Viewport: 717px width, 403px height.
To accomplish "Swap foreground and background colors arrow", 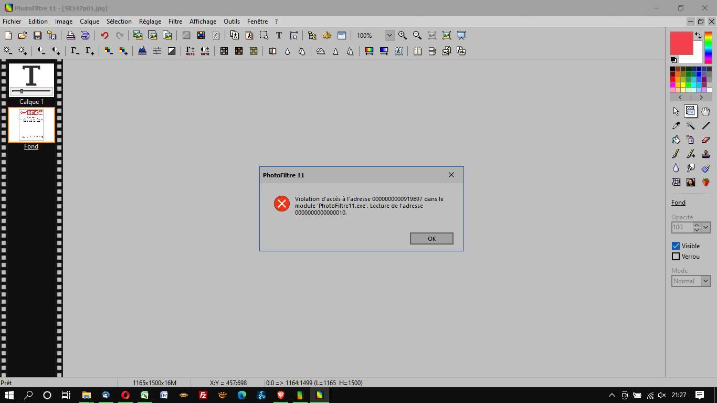I will pos(698,35).
